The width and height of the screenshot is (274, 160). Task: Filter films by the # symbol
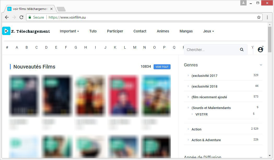[7, 47]
